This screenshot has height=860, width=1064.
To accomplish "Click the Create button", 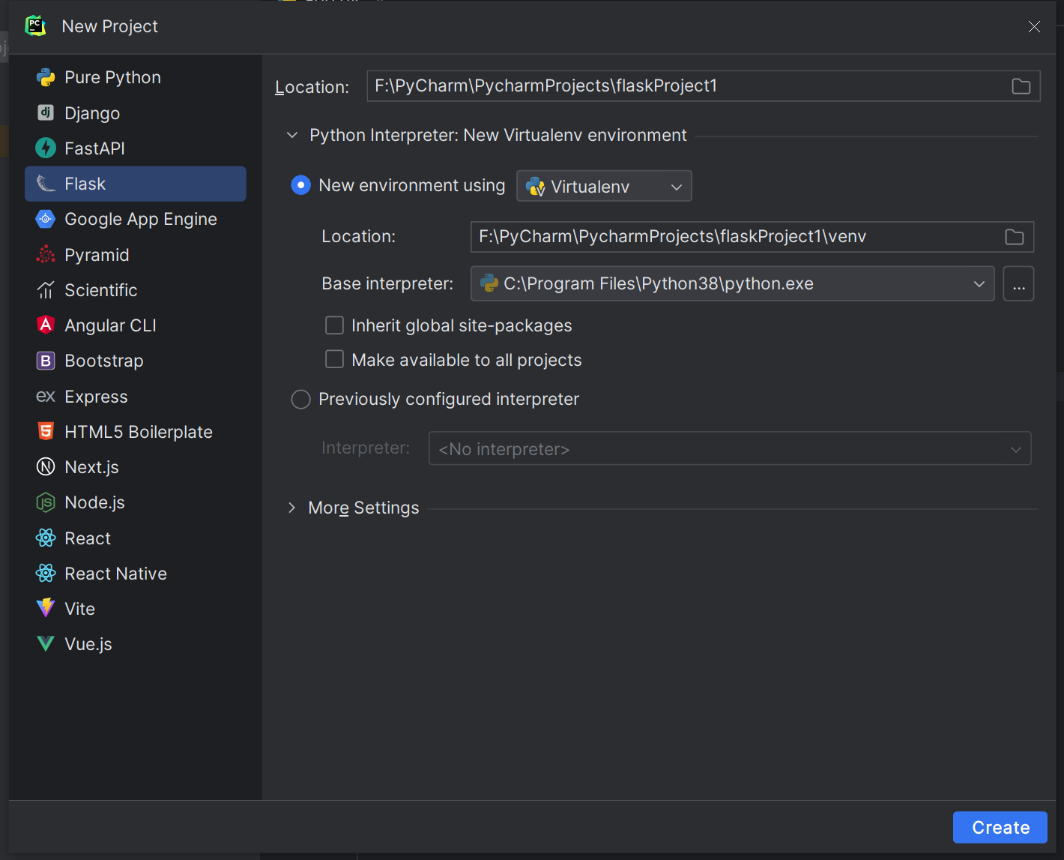I will pos(1000,827).
